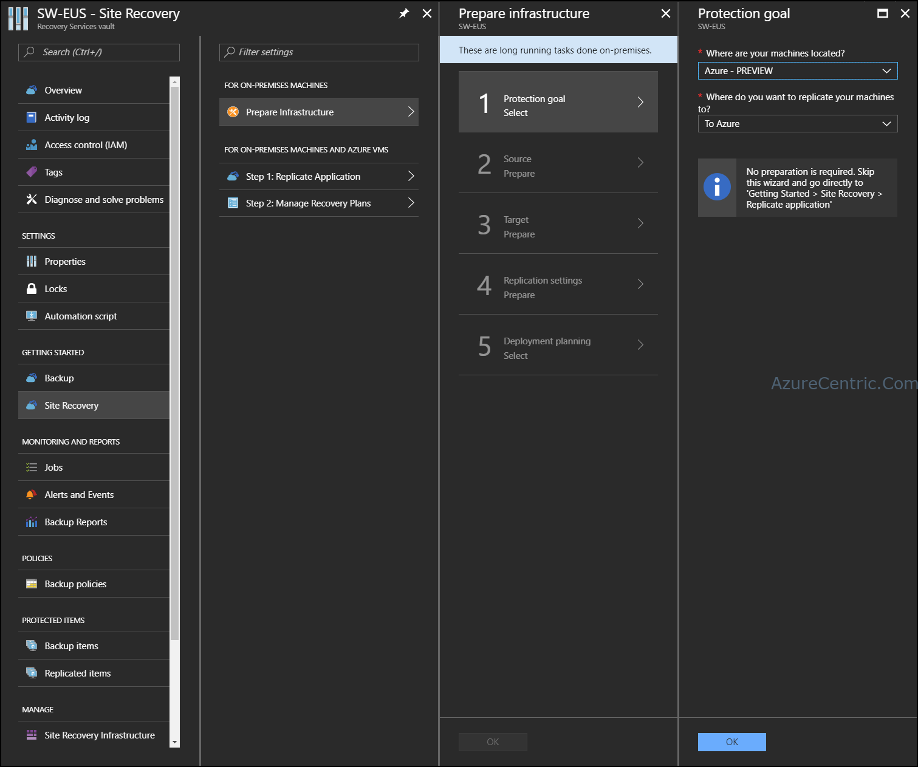Click the Backup policies icon
Screen dimensions: 918x767
pos(32,584)
